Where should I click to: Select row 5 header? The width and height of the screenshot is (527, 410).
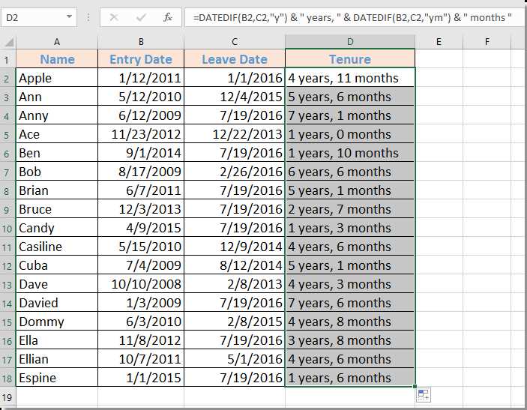pos(7,135)
